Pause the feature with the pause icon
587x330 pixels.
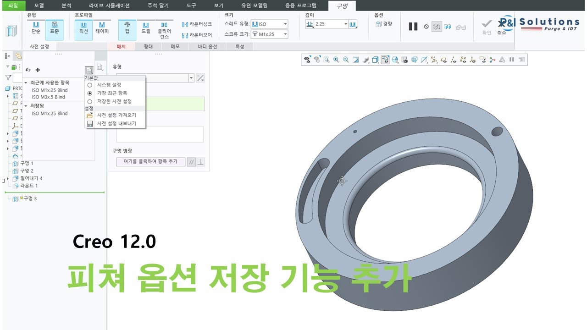click(413, 27)
